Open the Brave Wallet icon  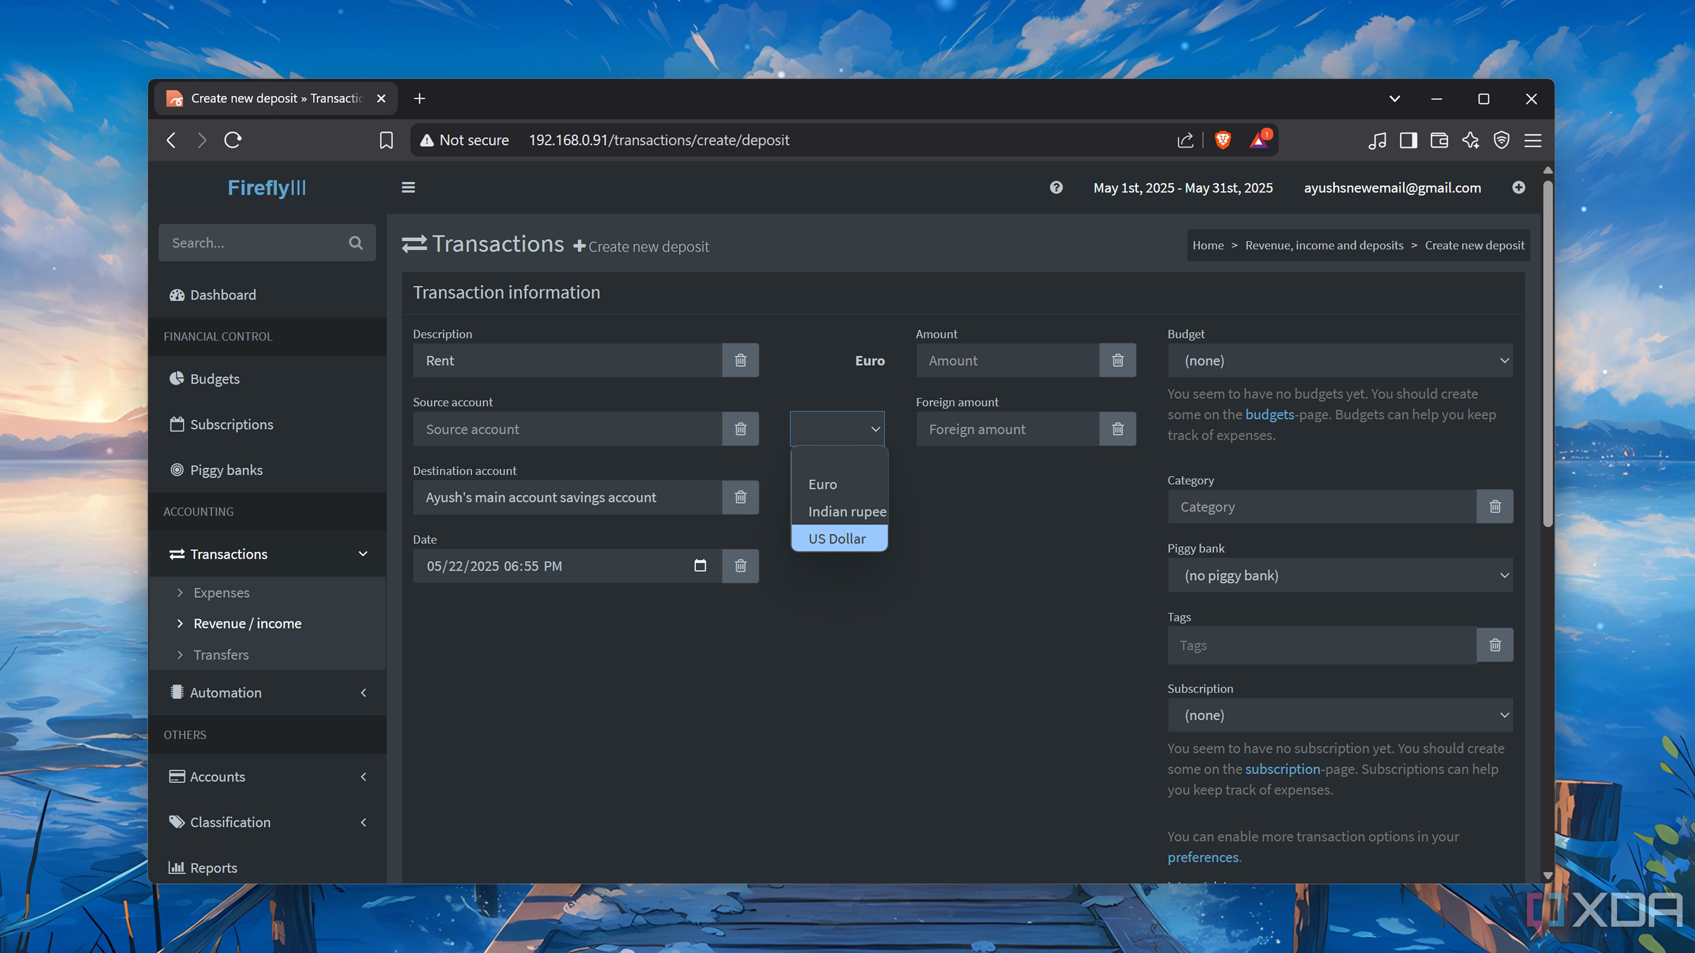pos(1439,140)
